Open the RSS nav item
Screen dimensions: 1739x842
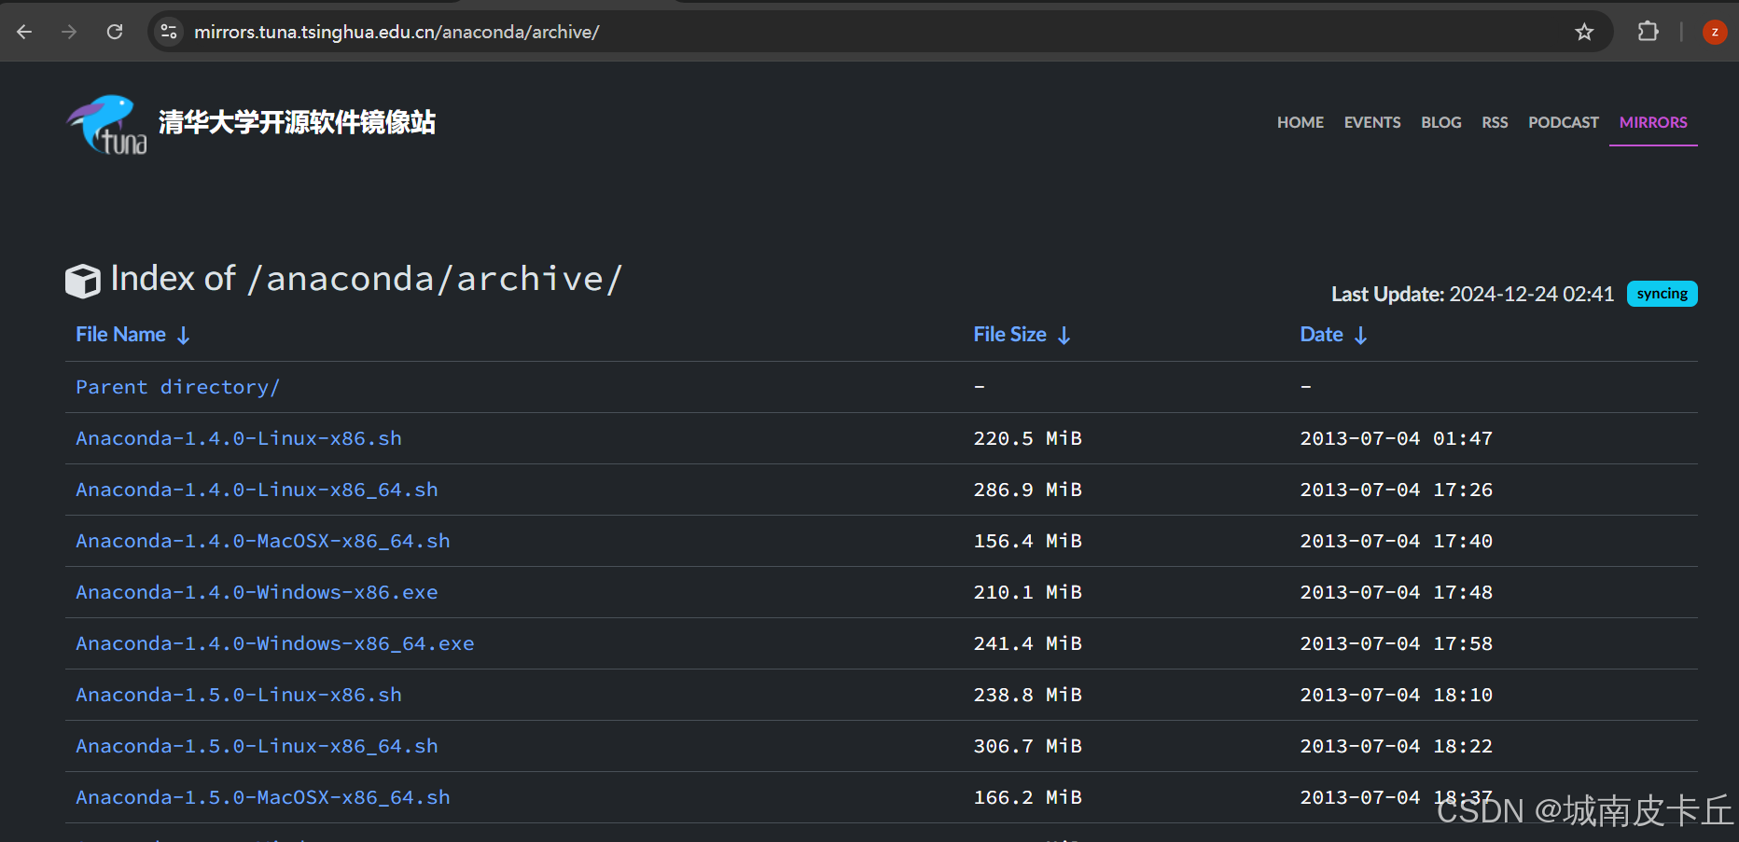1495,122
